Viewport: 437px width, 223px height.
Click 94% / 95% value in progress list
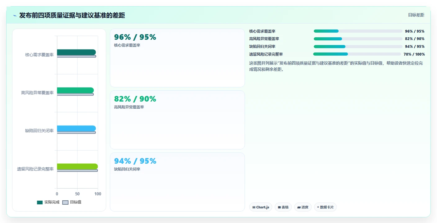(415, 47)
